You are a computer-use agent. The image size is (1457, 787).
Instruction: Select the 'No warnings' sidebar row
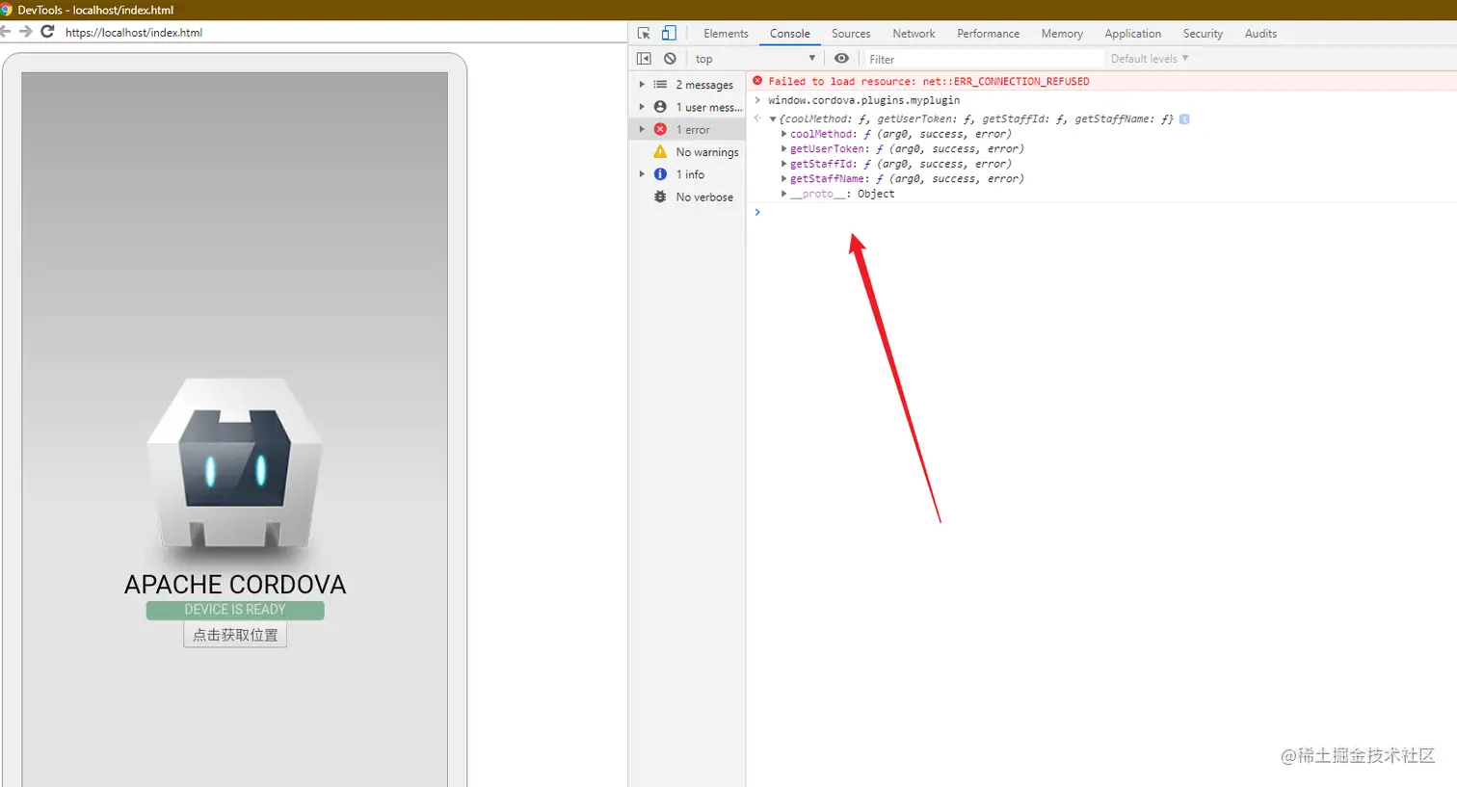tap(687, 152)
